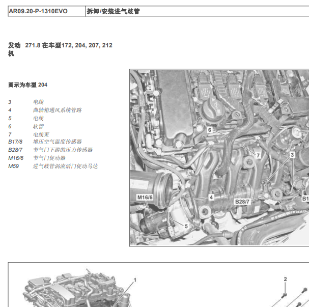Click the B28/7 callout label in photo
Image resolution: width=309 pixels, height=307 pixels.
click(x=242, y=202)
